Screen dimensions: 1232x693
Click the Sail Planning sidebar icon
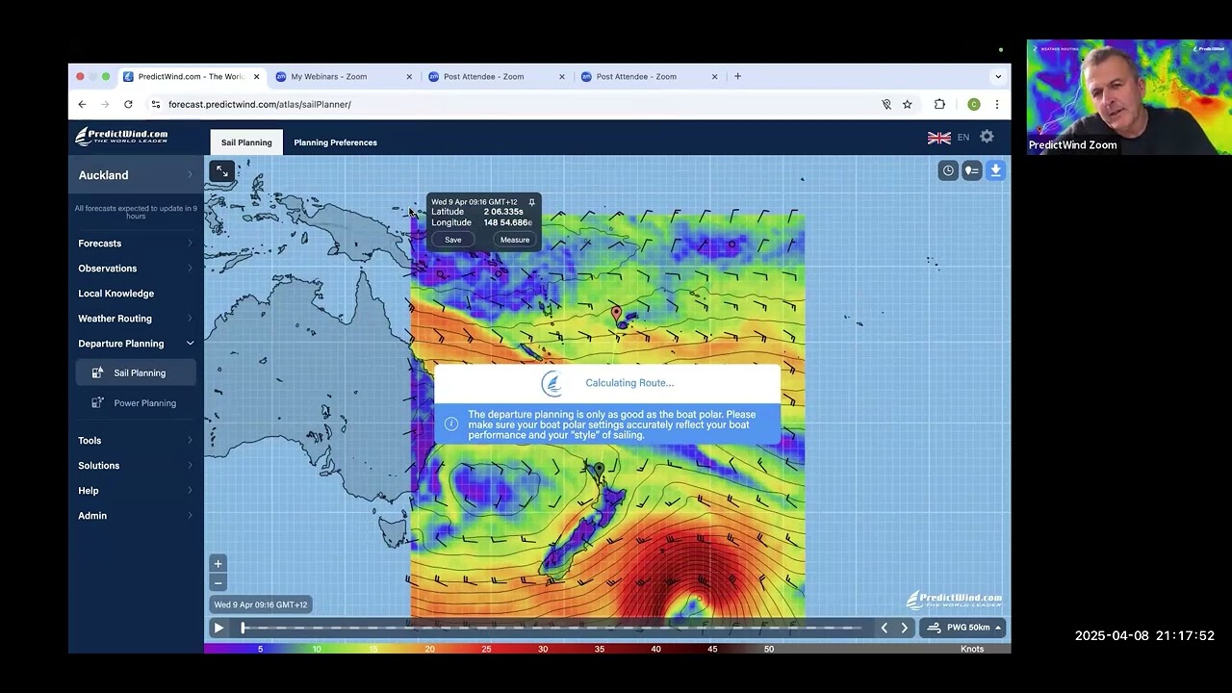pos(97,372)
